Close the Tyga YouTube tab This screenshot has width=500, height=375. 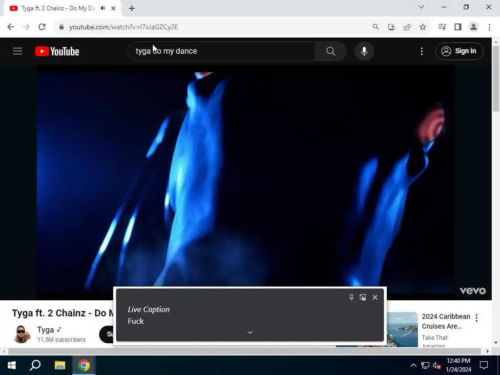pos(113,8)
